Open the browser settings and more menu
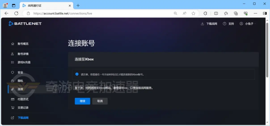Image resolution: width=270 pixels, height=126 pixels. [255, 13]
